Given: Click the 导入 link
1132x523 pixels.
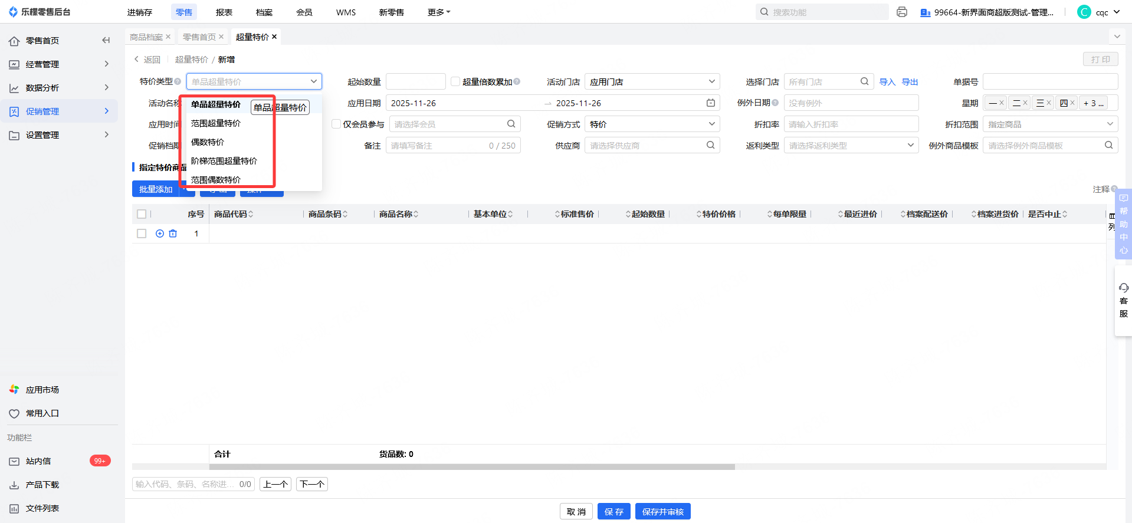Looking at the screenshot, I should pos(887,82).
